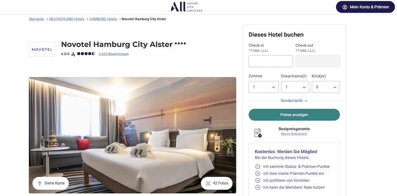Expand the Sondertarife section
397x196 pixels.
294,101
